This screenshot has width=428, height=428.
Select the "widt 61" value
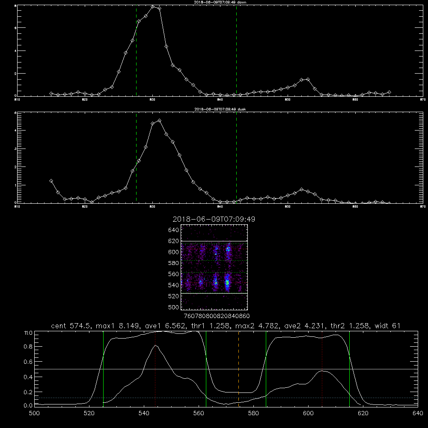pos(387,326)
